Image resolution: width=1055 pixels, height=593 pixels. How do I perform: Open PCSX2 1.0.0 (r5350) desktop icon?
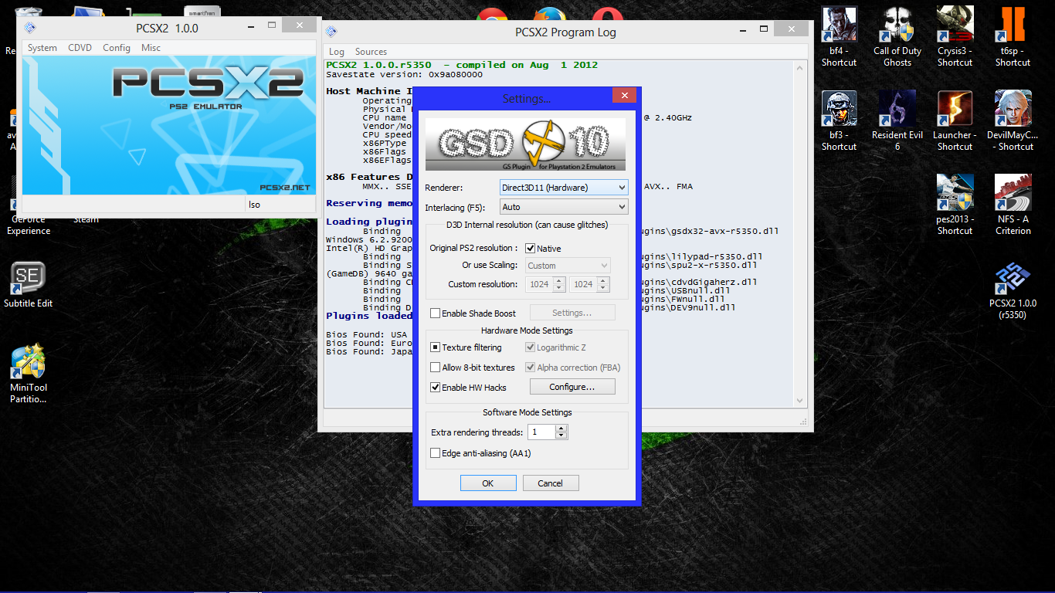(1013, 291)
